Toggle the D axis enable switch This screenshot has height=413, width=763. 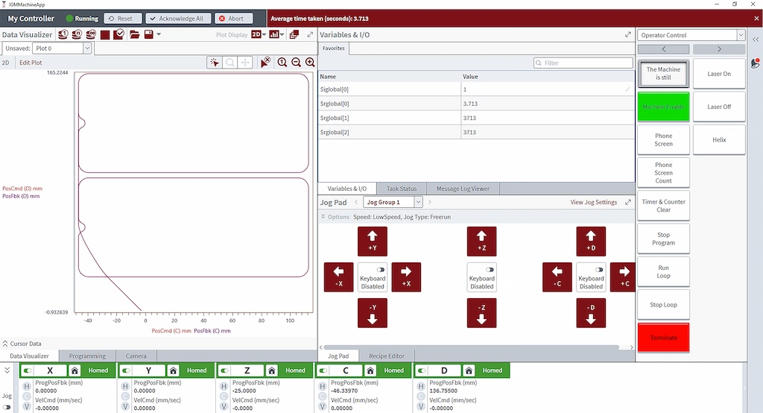422,370
